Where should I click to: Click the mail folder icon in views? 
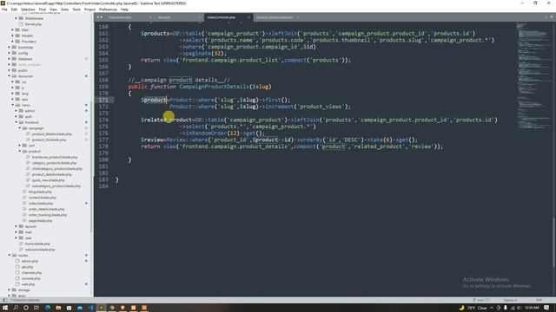(x=21, y=232)
